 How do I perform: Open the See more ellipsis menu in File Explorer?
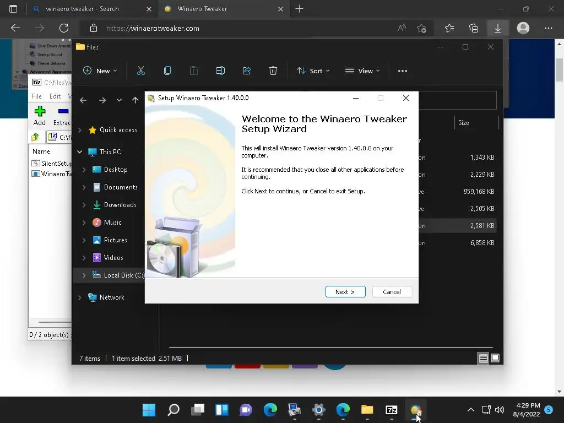(403, 71)
